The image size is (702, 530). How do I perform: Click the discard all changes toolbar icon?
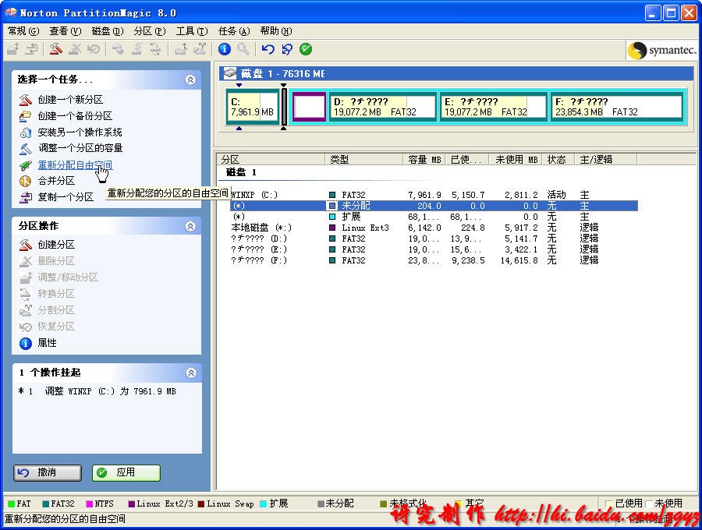click(x=287, y=49)
